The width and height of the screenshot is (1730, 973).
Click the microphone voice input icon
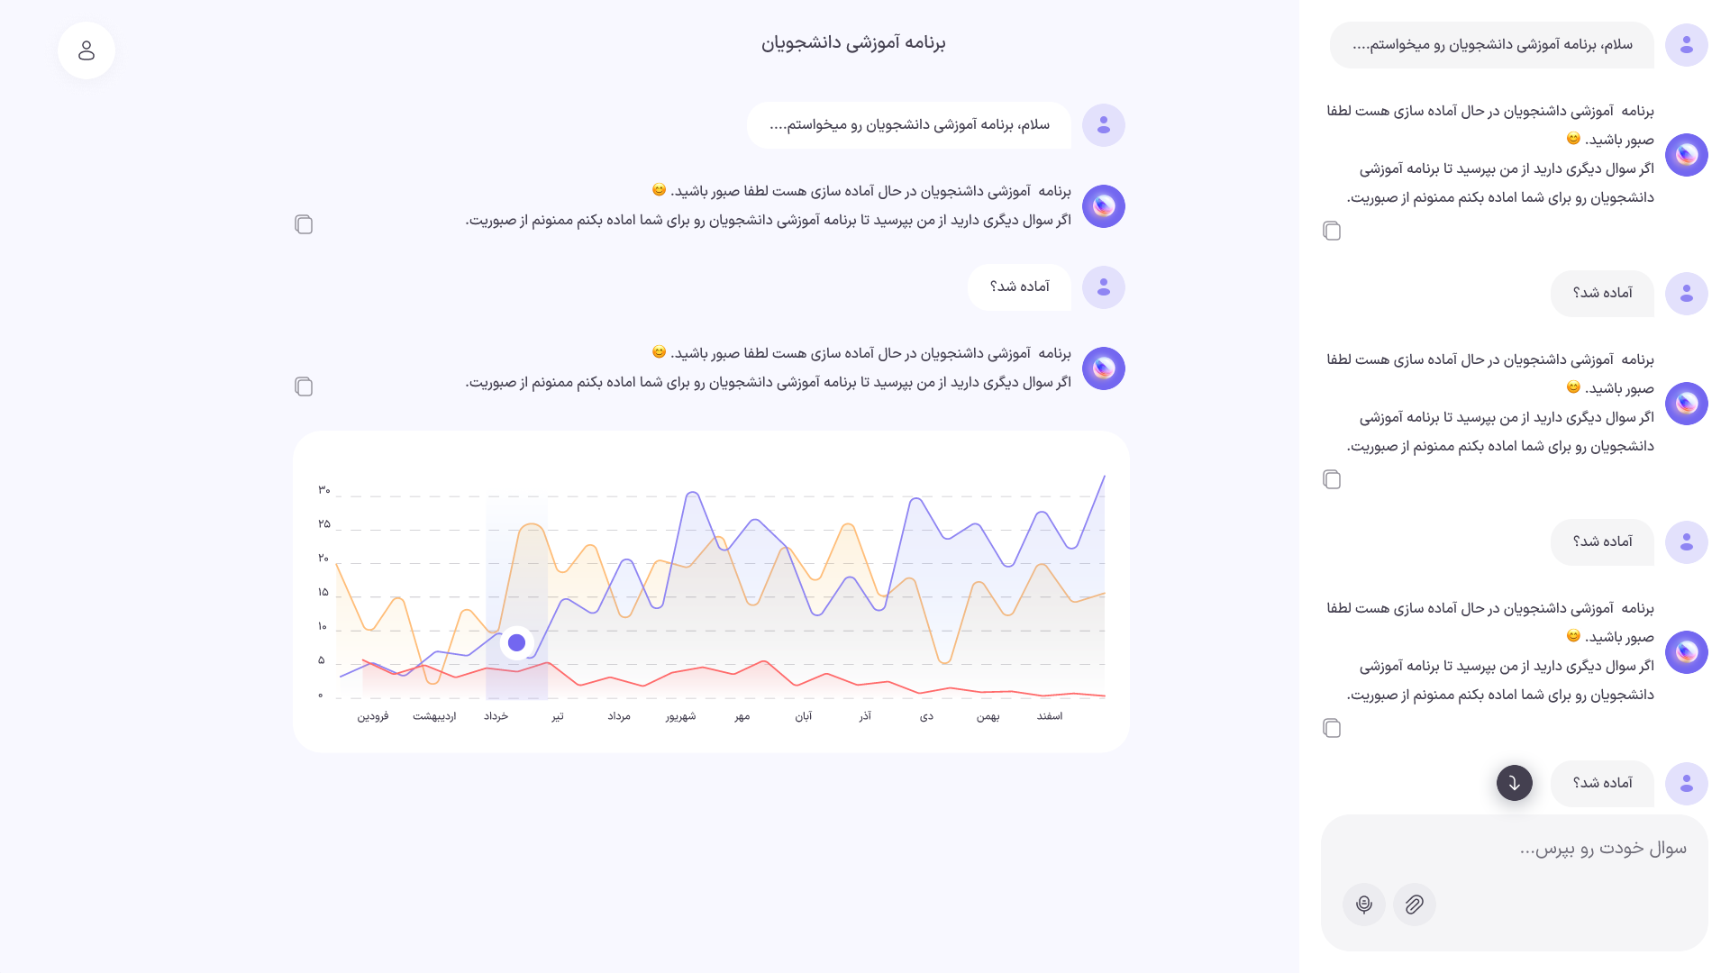[x=1364, y=905]
